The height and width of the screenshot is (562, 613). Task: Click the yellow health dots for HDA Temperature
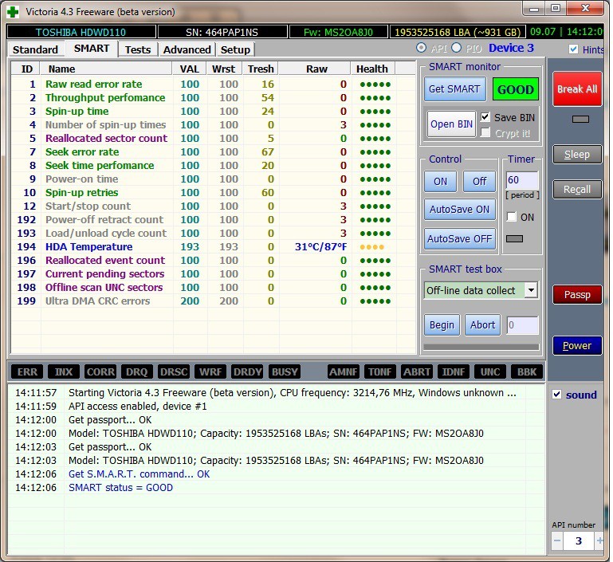371,247
